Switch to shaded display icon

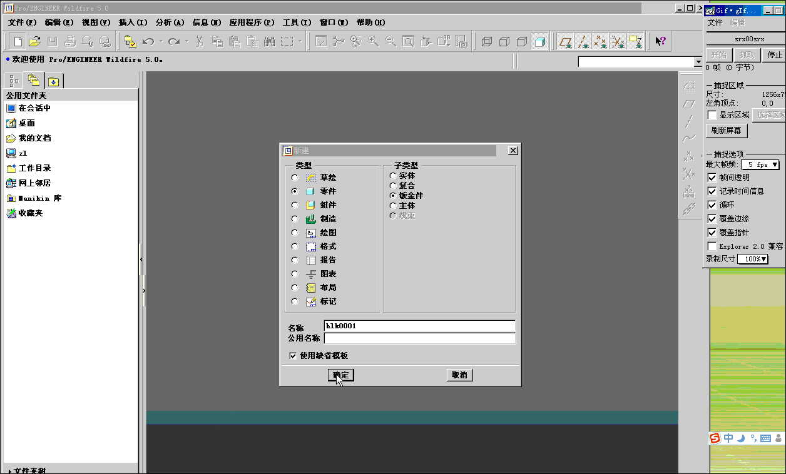tap(539, 41)
